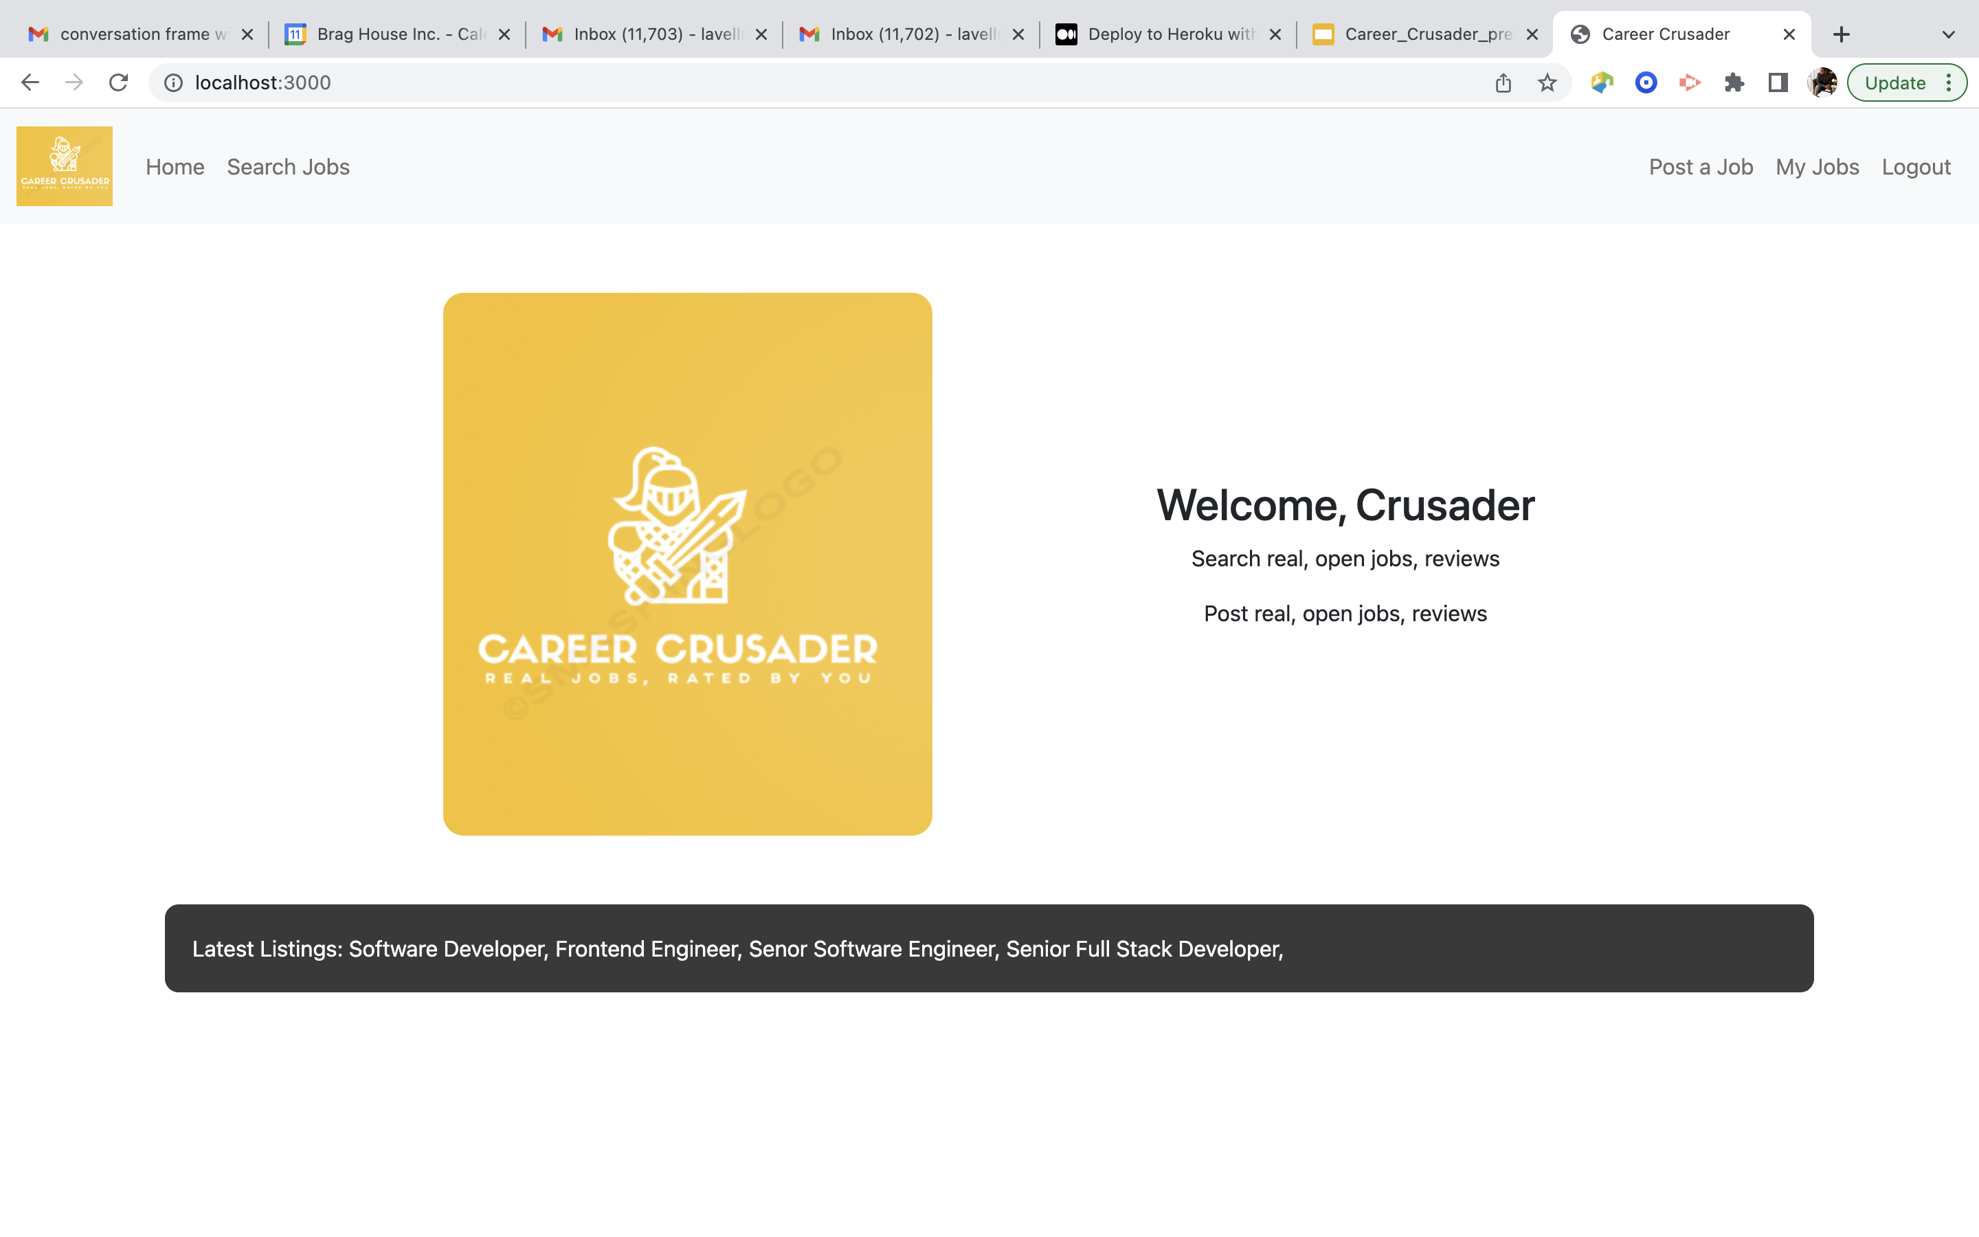Navigate to Search Jobs

288,166
